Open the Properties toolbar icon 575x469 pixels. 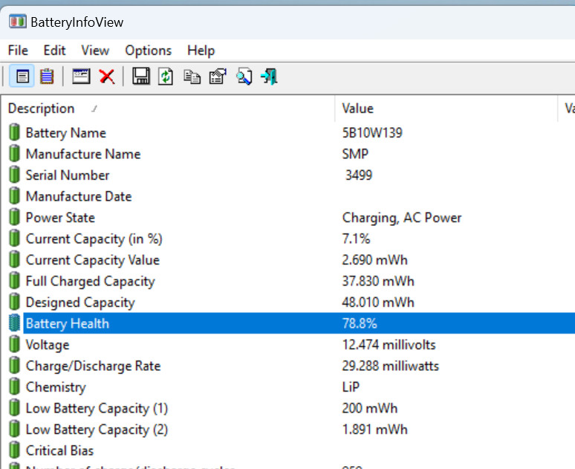click(217, 76)
